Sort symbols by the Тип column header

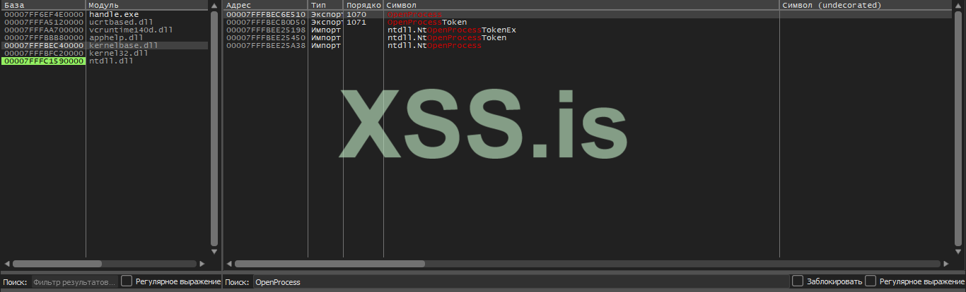325,5
